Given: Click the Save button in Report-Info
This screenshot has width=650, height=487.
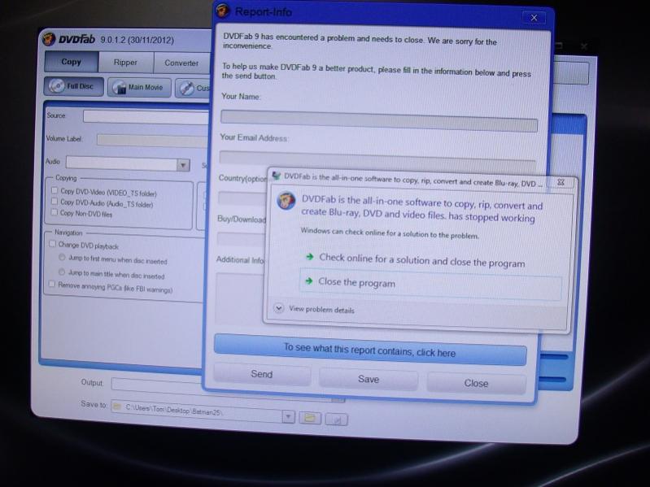Looking at the screenshot, I should 369,379.
